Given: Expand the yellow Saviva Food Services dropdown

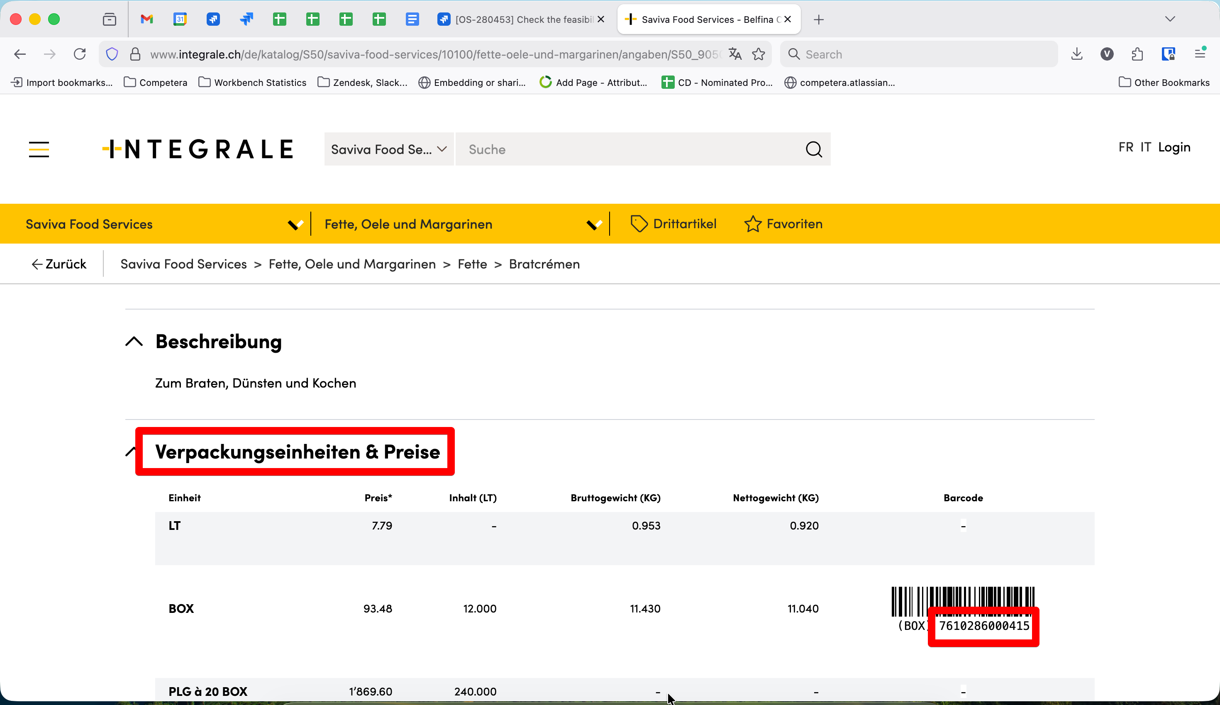Looking at the screenshot, I should click(295, 224).
